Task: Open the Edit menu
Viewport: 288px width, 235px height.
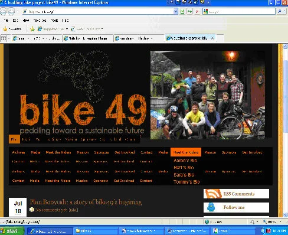Action: coord(15,20)
